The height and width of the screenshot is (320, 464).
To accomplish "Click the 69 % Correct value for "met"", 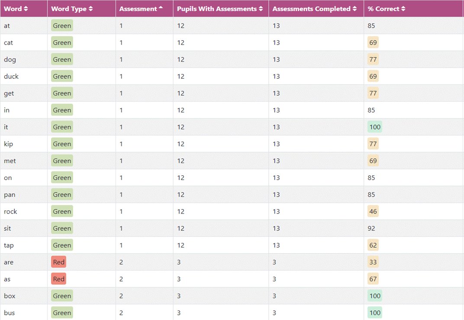I will pos(373,161).
